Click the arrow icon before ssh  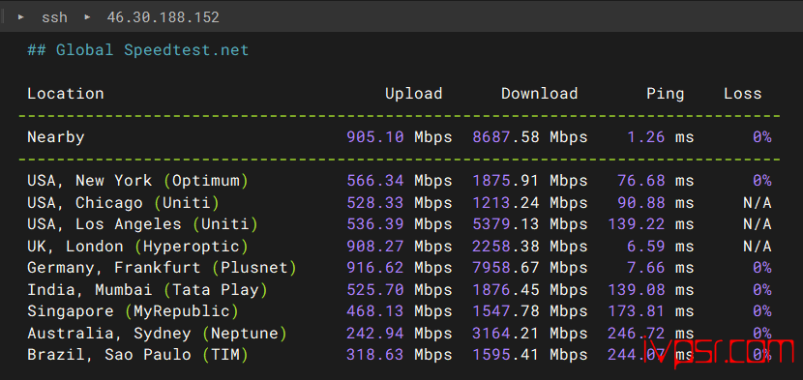[x=21, y=16]
